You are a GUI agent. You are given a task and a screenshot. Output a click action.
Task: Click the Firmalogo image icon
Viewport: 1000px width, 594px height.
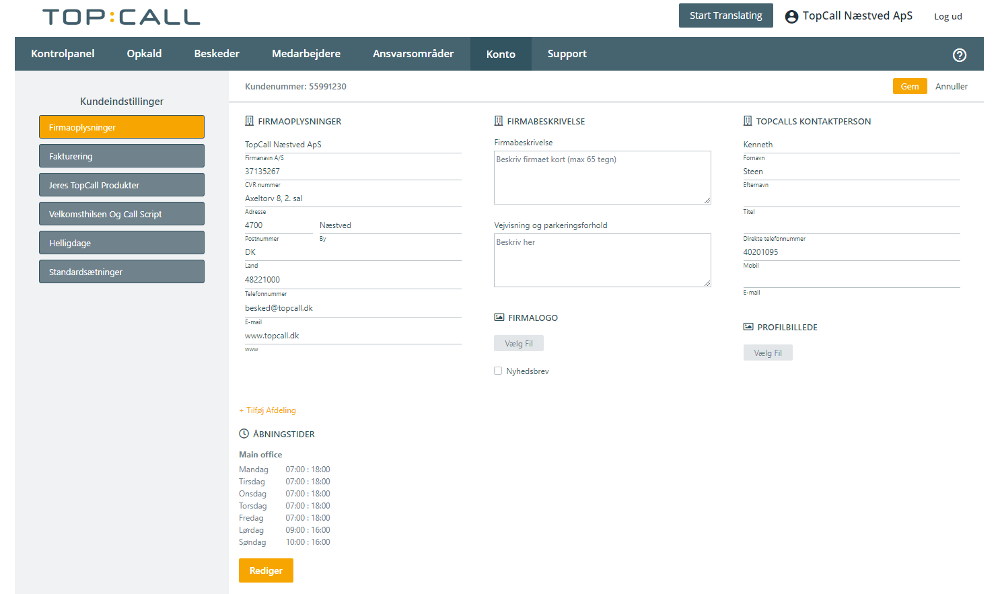pyautogui.click(x=499, y=317)
